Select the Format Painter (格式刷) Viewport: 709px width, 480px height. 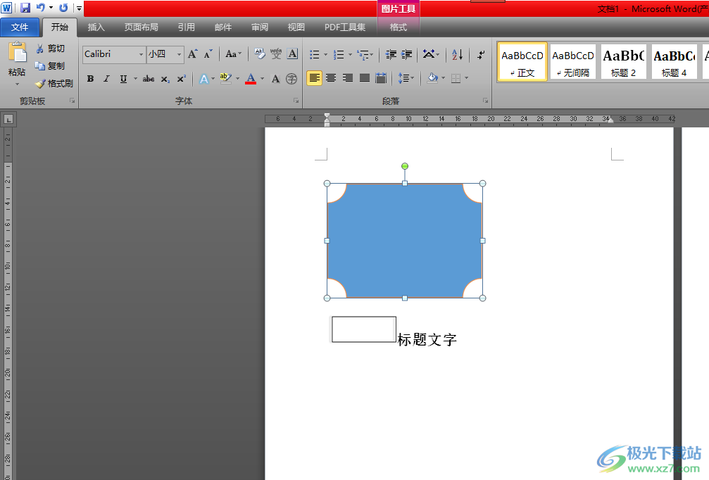click(54, 84)
